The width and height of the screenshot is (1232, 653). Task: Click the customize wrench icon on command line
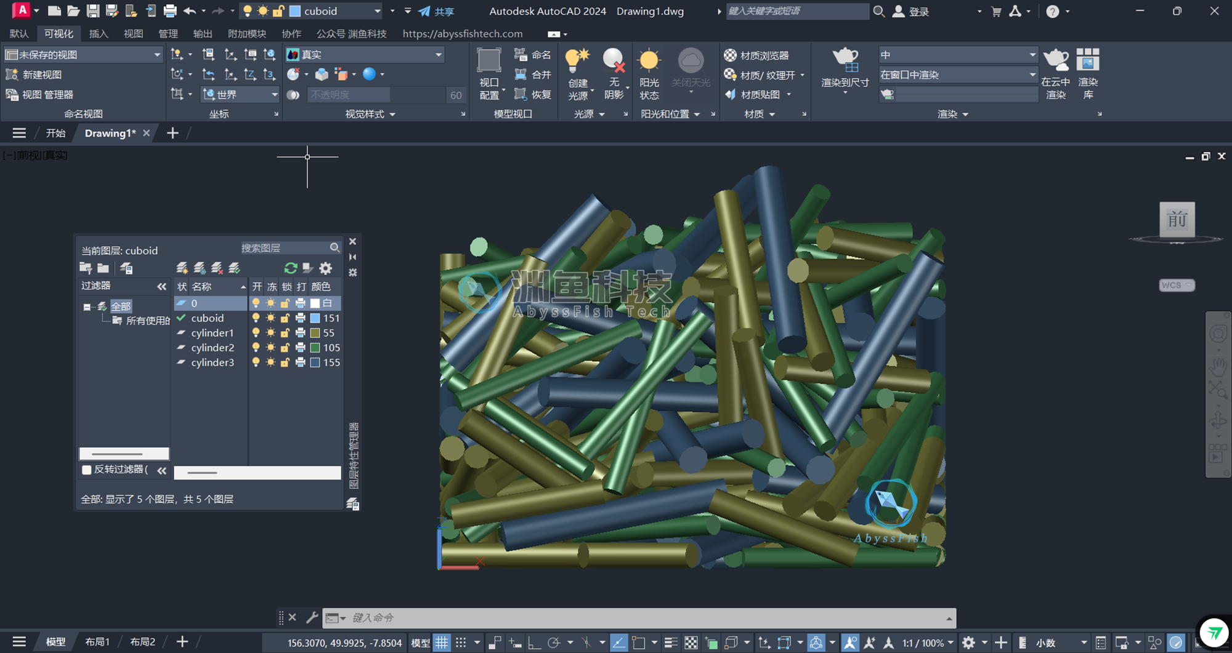(x=312, y=617)
